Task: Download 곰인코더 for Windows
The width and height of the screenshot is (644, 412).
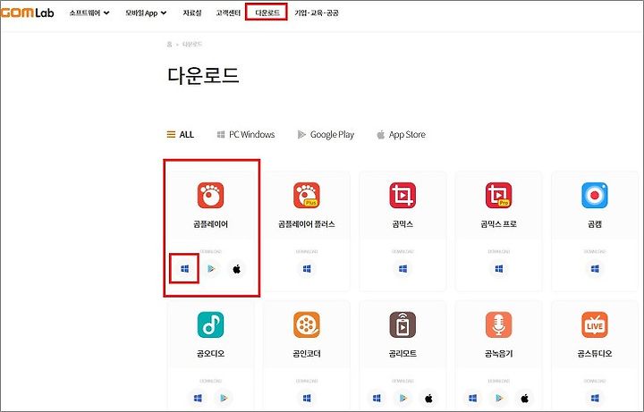Action: [307, 398]
